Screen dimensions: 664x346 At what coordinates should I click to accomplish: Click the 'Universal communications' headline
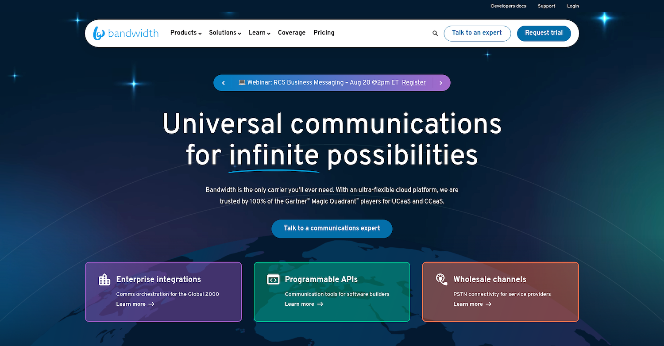332,123
